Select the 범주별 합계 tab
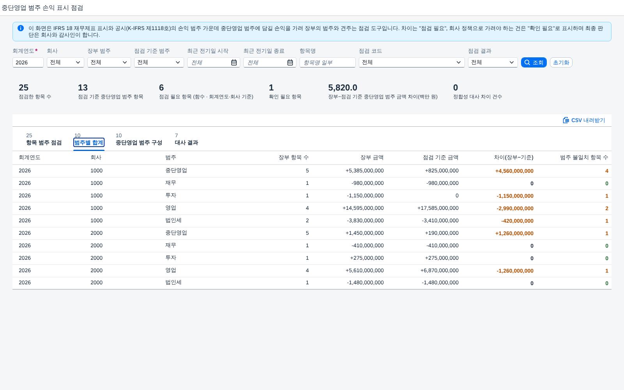Image resolution: width=624 pixels, height=390 pixels. point(89,143)
